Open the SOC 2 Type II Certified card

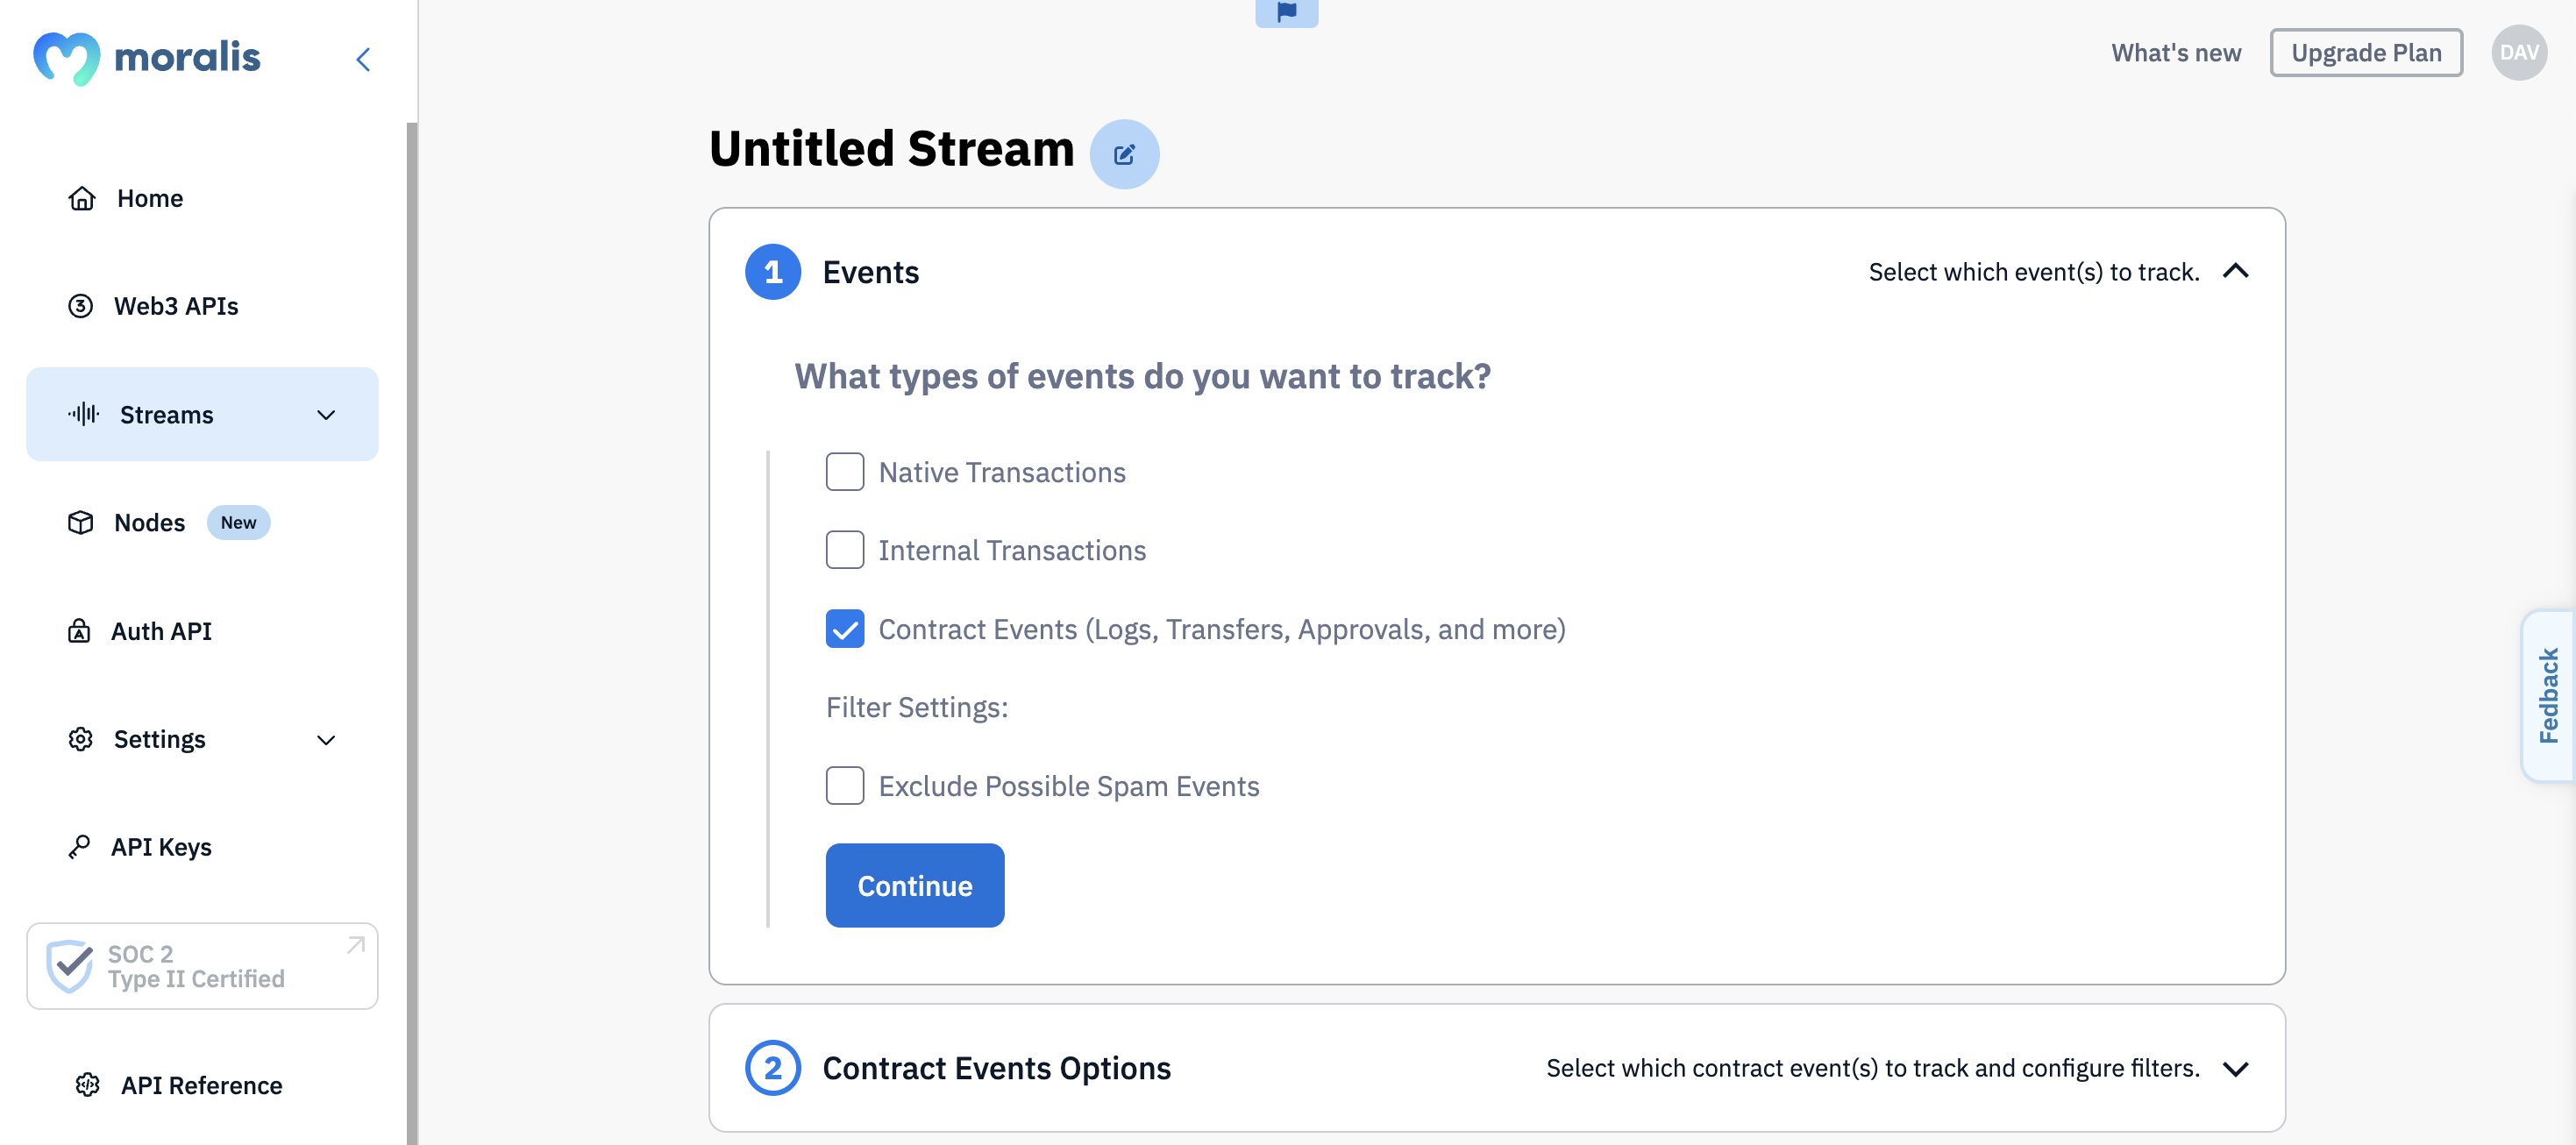[x=202, y=966]
